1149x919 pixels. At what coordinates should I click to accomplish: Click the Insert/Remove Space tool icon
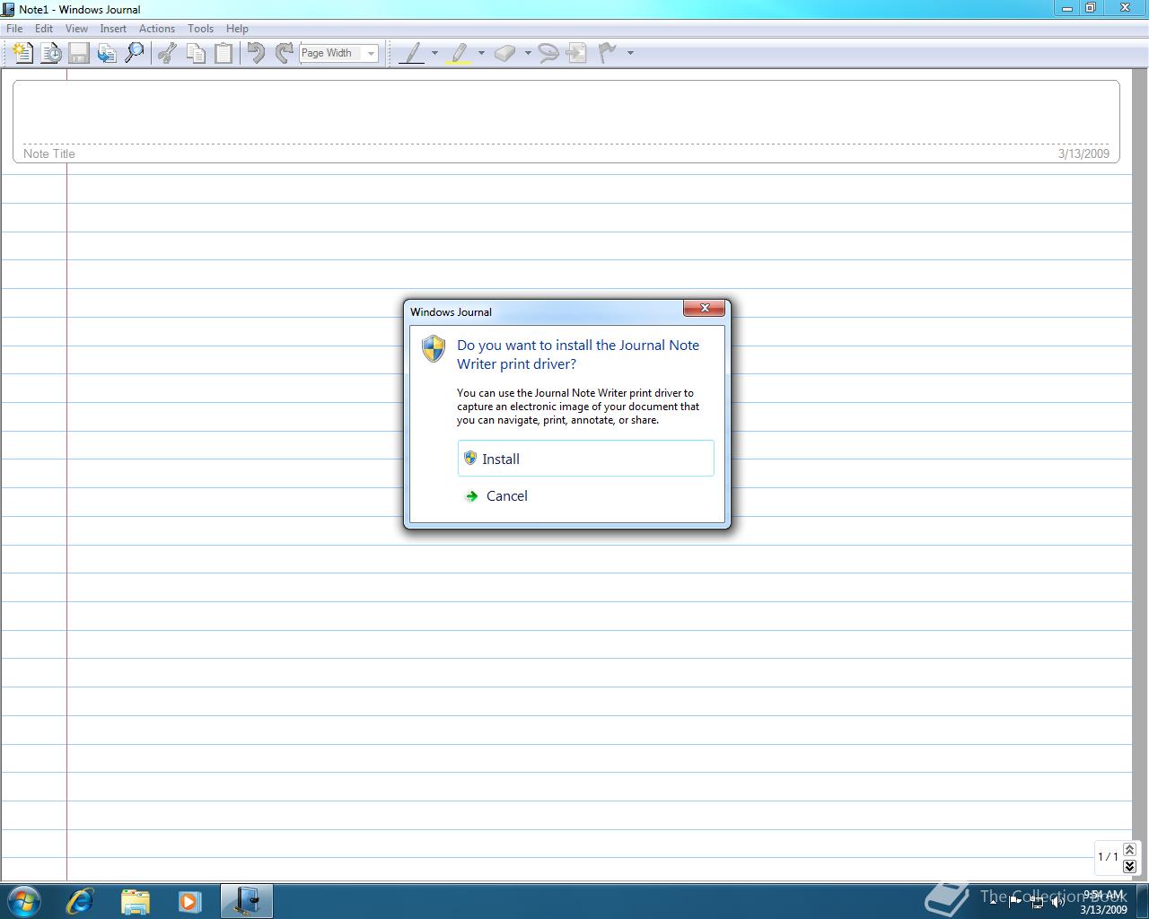coord(577,53)
